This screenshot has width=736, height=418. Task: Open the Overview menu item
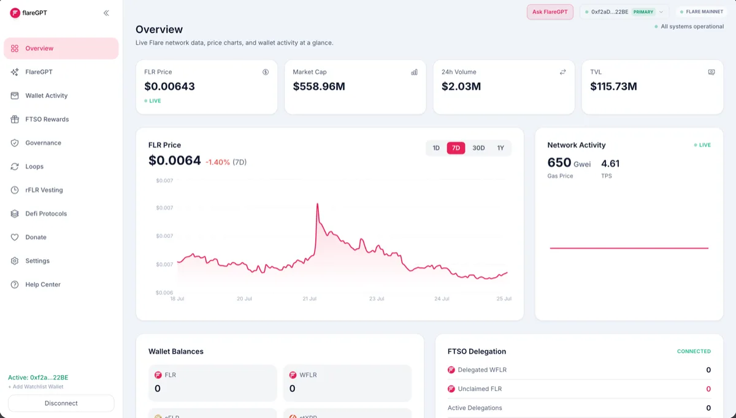(61, 48)
